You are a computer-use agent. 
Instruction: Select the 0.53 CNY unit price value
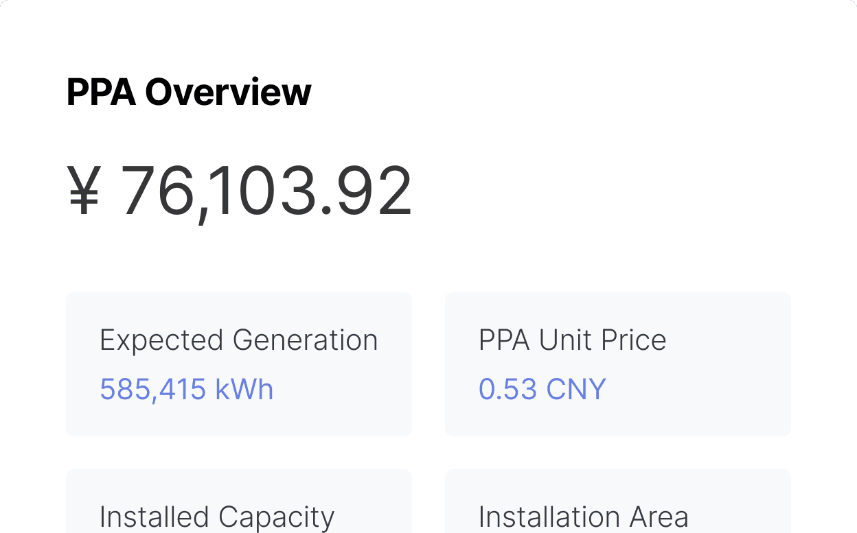tap(542, 389)
